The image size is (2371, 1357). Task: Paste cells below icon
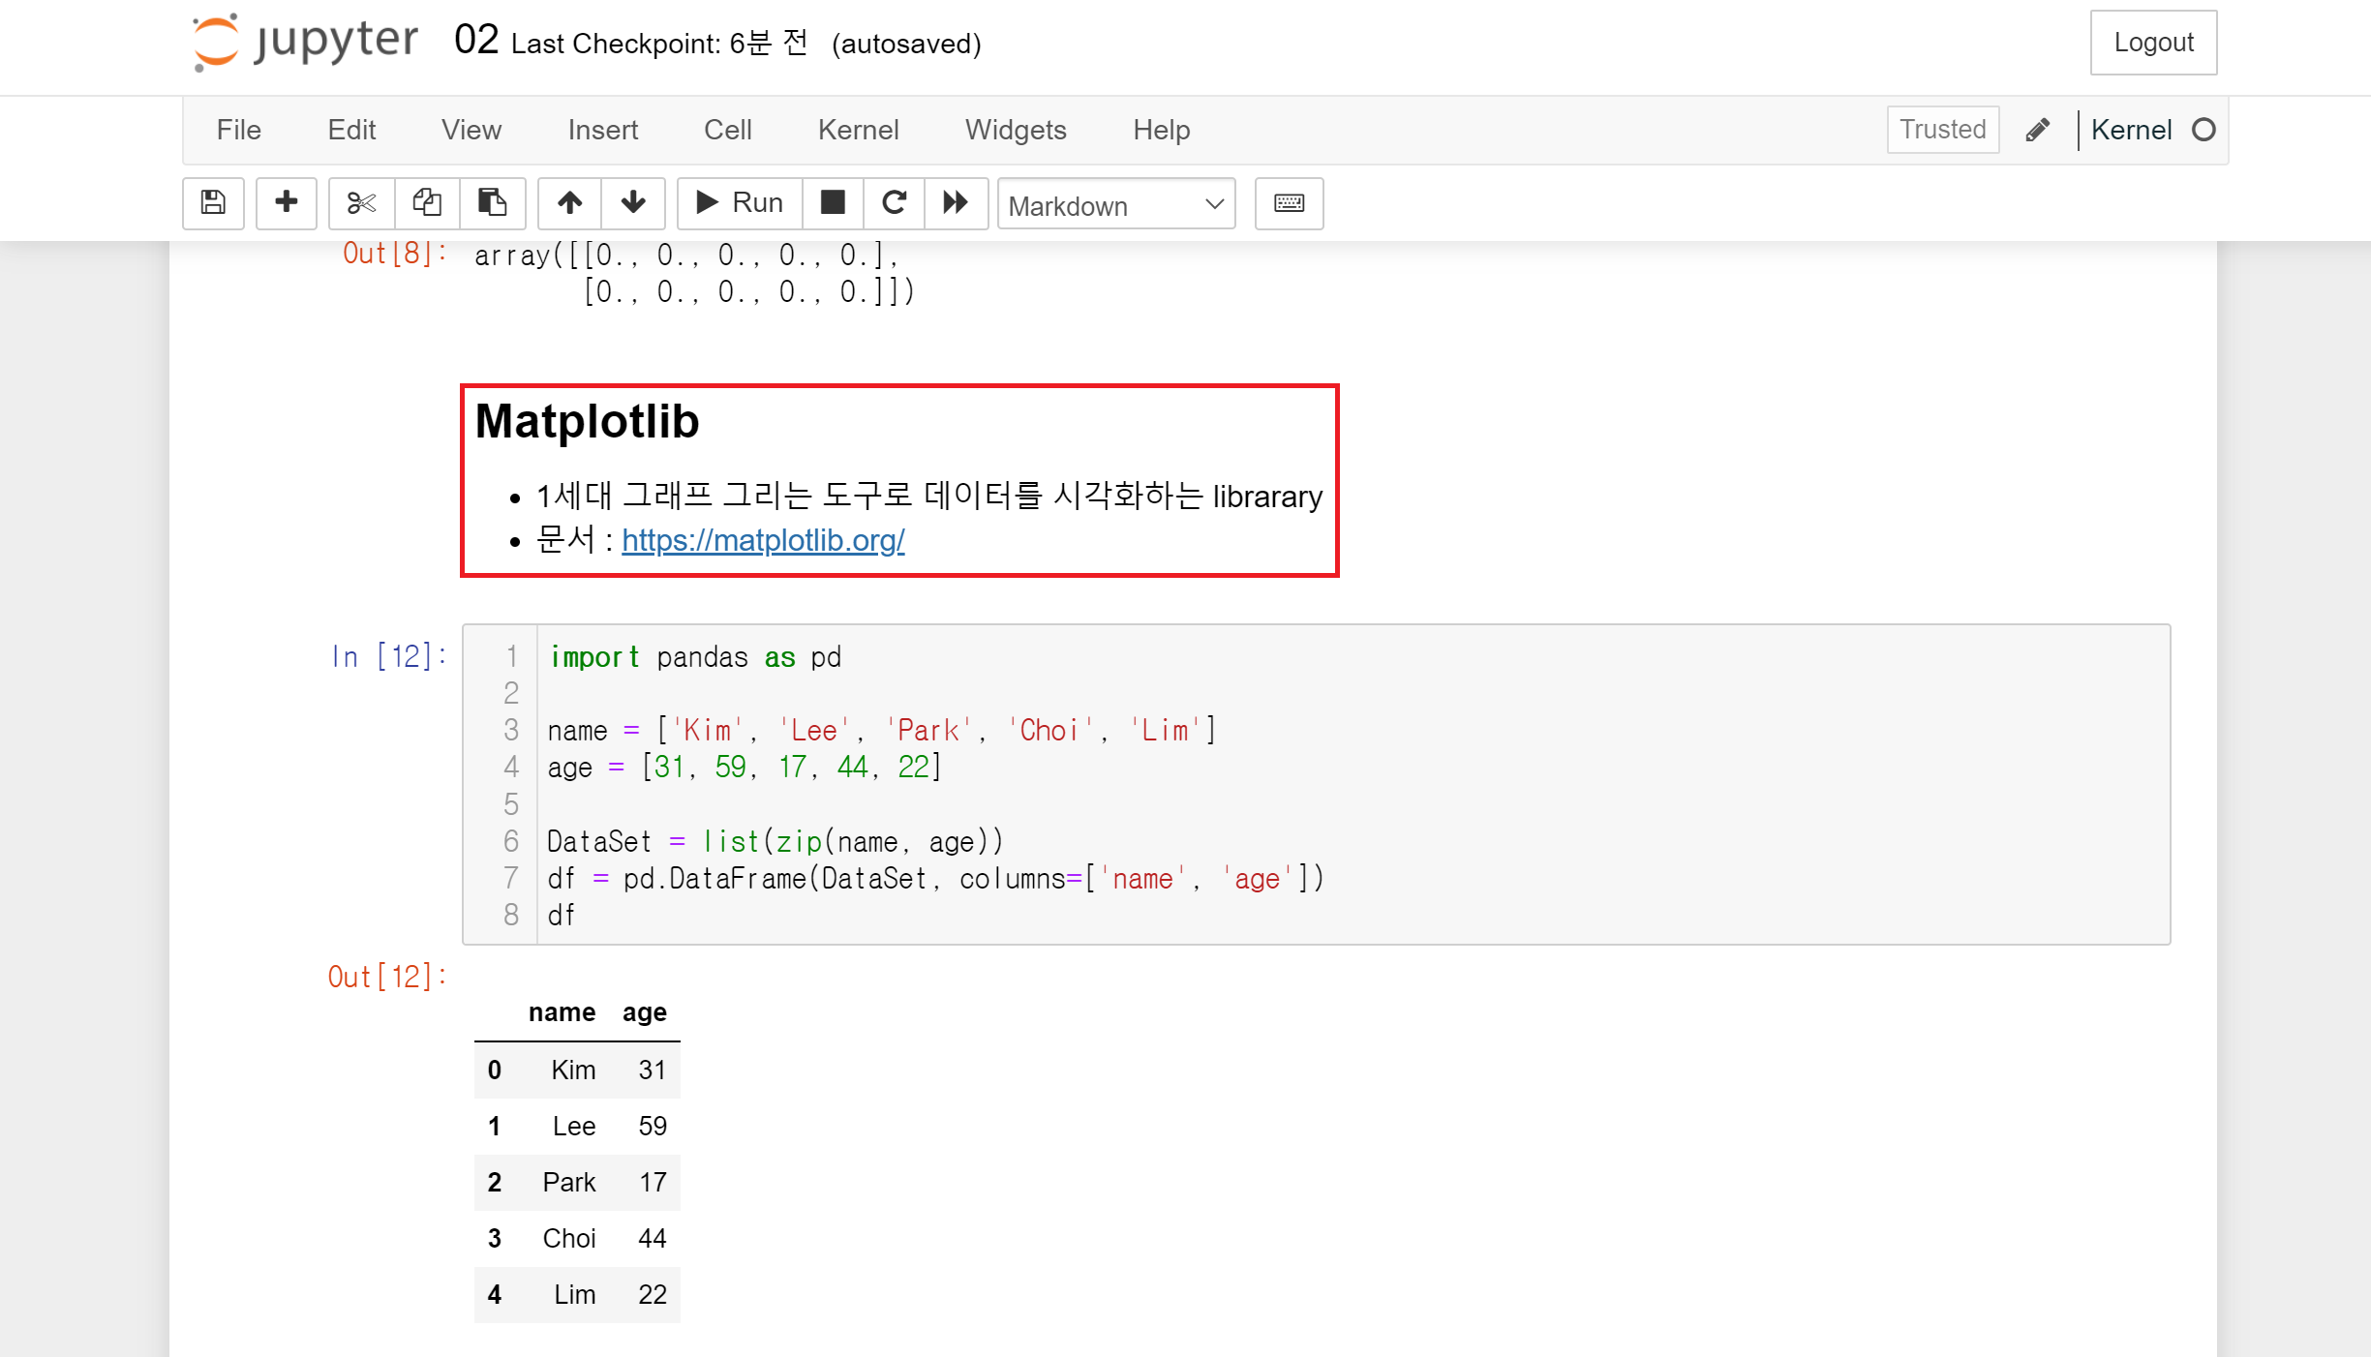coord(492,202)
